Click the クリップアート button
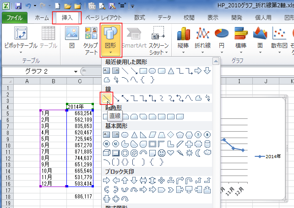 pyautogui.click(x=90, y=40)
